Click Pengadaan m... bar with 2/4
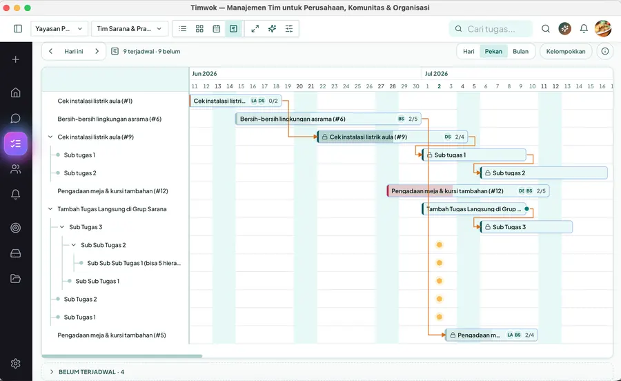 [x=491, y=335]
